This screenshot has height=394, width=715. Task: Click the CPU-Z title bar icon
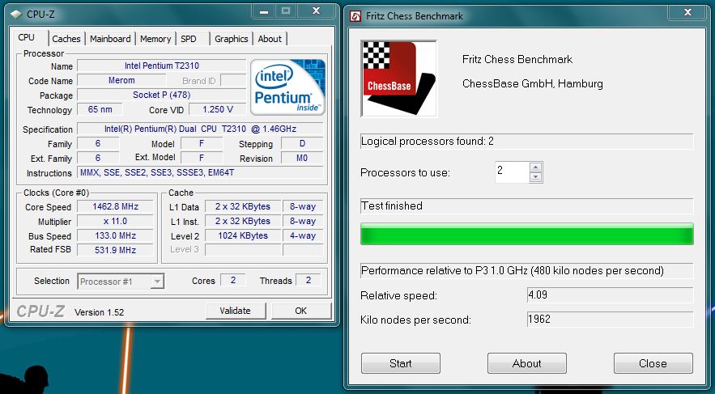click(x=17, y=13)
